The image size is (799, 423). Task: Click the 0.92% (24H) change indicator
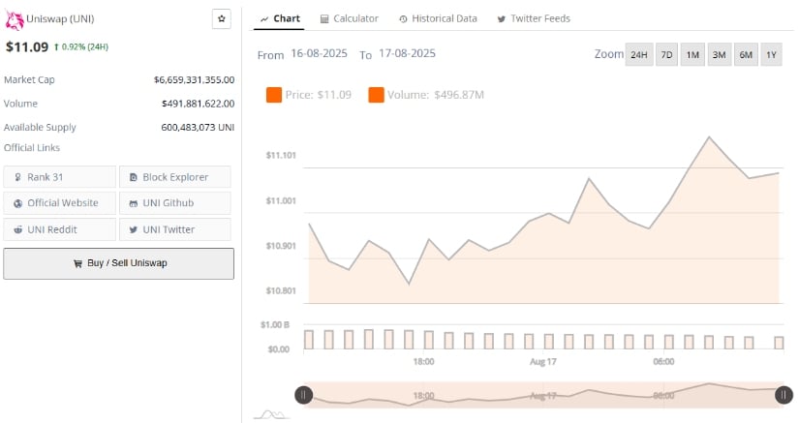81,46
